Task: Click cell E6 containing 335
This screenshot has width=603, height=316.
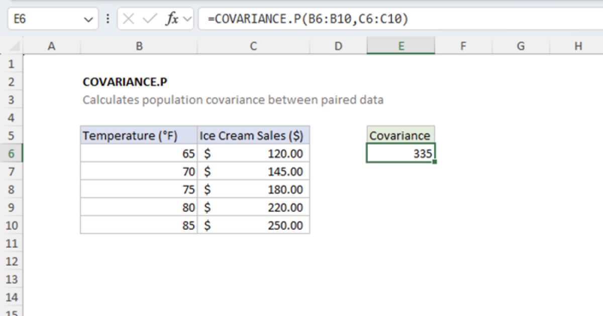Action: tap(400, 153)
